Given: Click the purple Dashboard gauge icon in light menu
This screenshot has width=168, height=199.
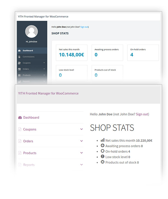Looking at the screenshot, I should (x=20, y=118).
